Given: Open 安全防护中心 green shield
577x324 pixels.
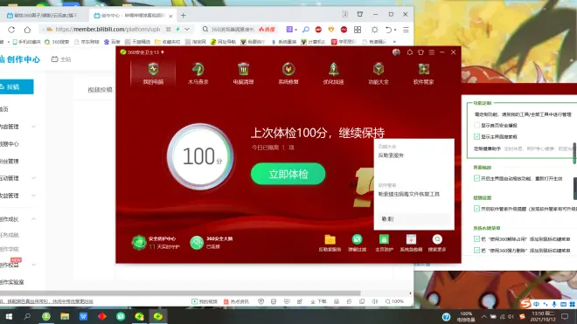Looking at the screenshot, I should click(x=139, y=243).
